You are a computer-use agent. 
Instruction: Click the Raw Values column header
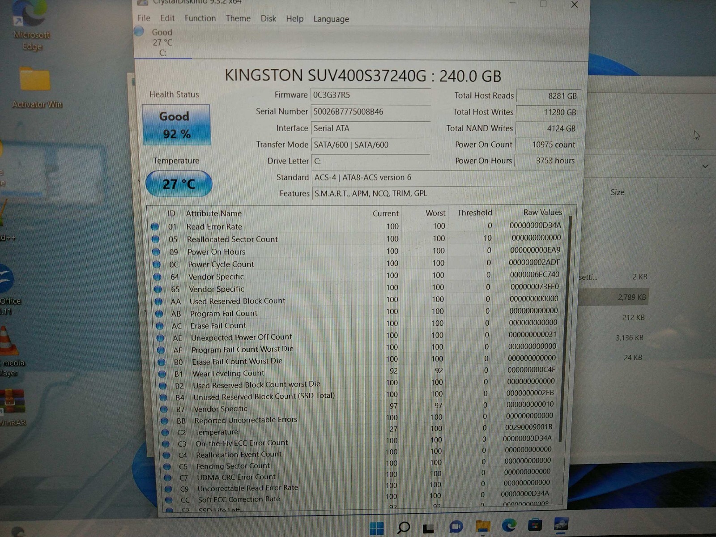tap(543, 212)
